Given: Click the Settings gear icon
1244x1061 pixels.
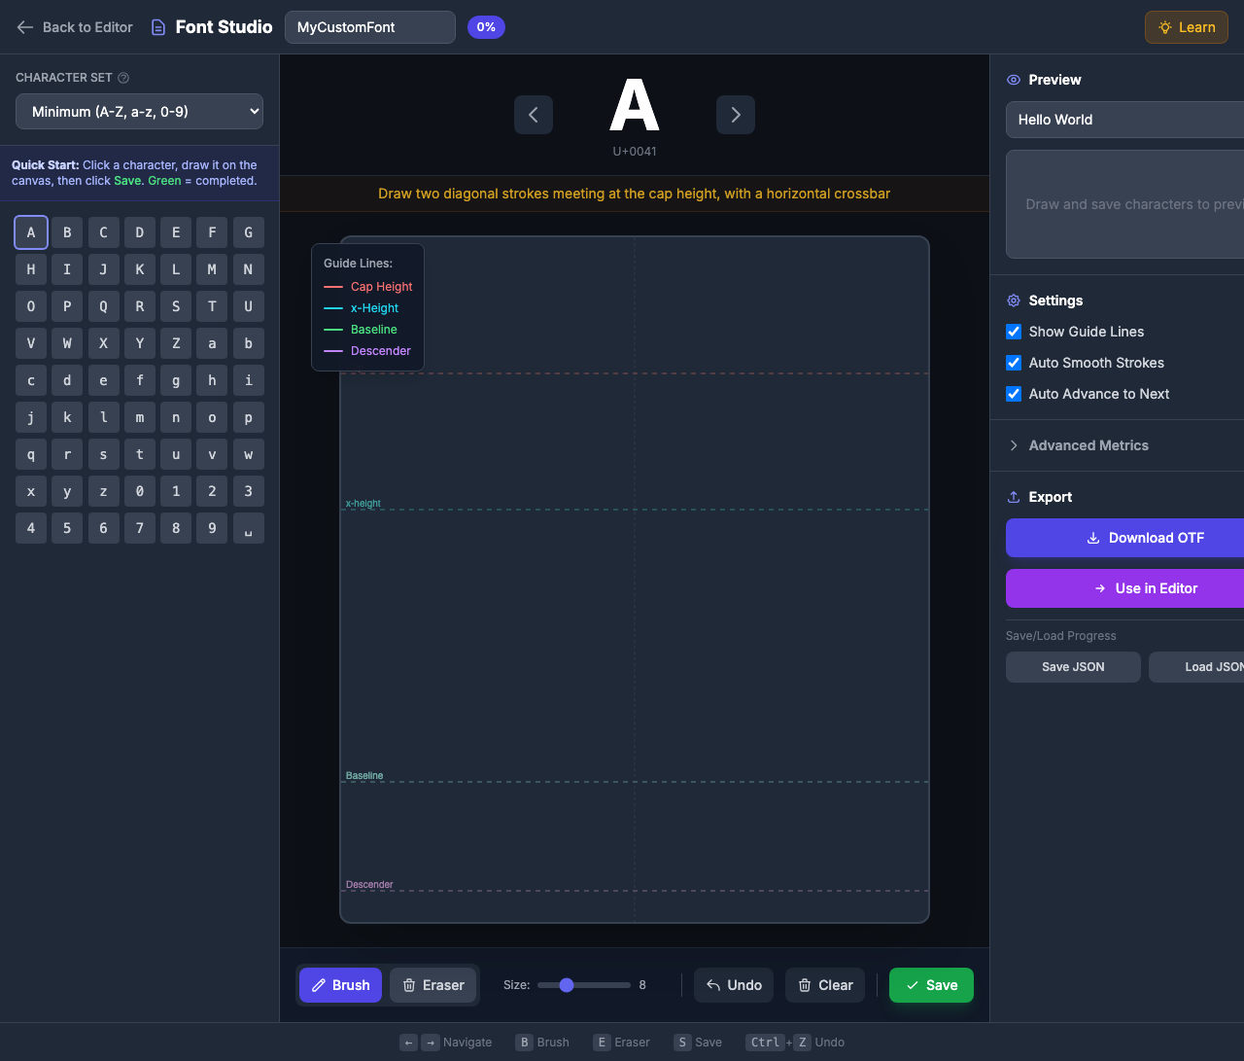Looking at the screenshot, I should [1013, 301].
